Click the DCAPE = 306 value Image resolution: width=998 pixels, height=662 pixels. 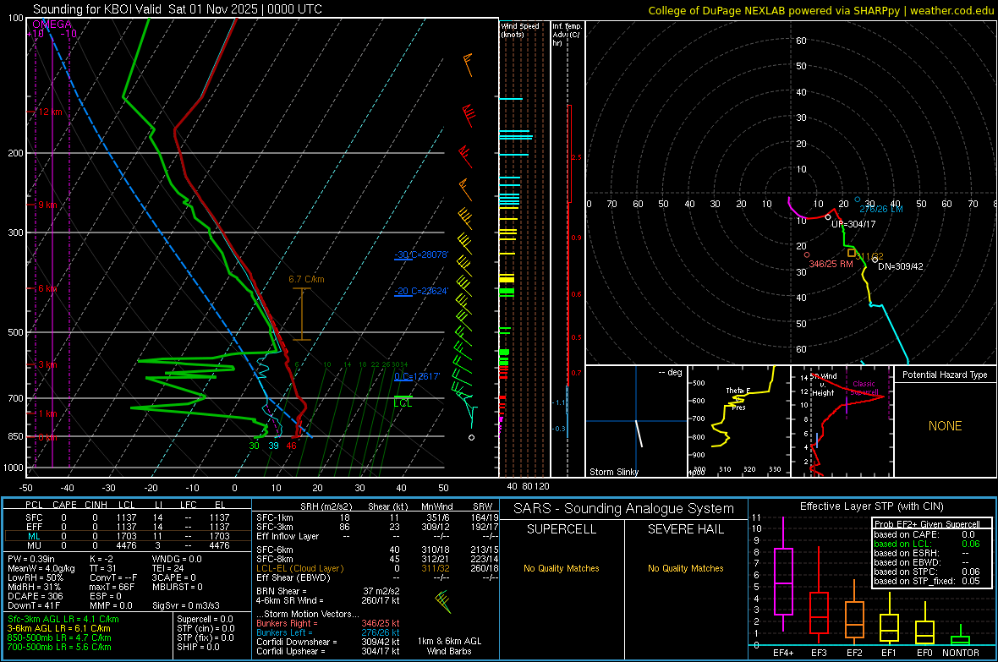[x=35, y=596]
